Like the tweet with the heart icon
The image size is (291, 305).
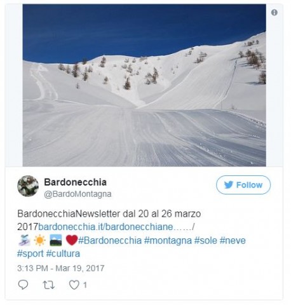[x=74, y=285]
